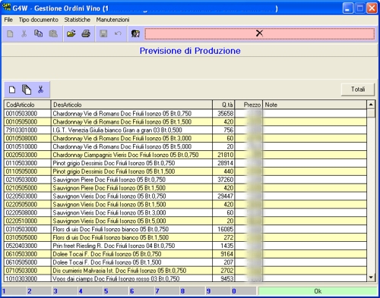380x298 pixels.
Task: Select bottom tab number 8
Action: click(193, 291)
